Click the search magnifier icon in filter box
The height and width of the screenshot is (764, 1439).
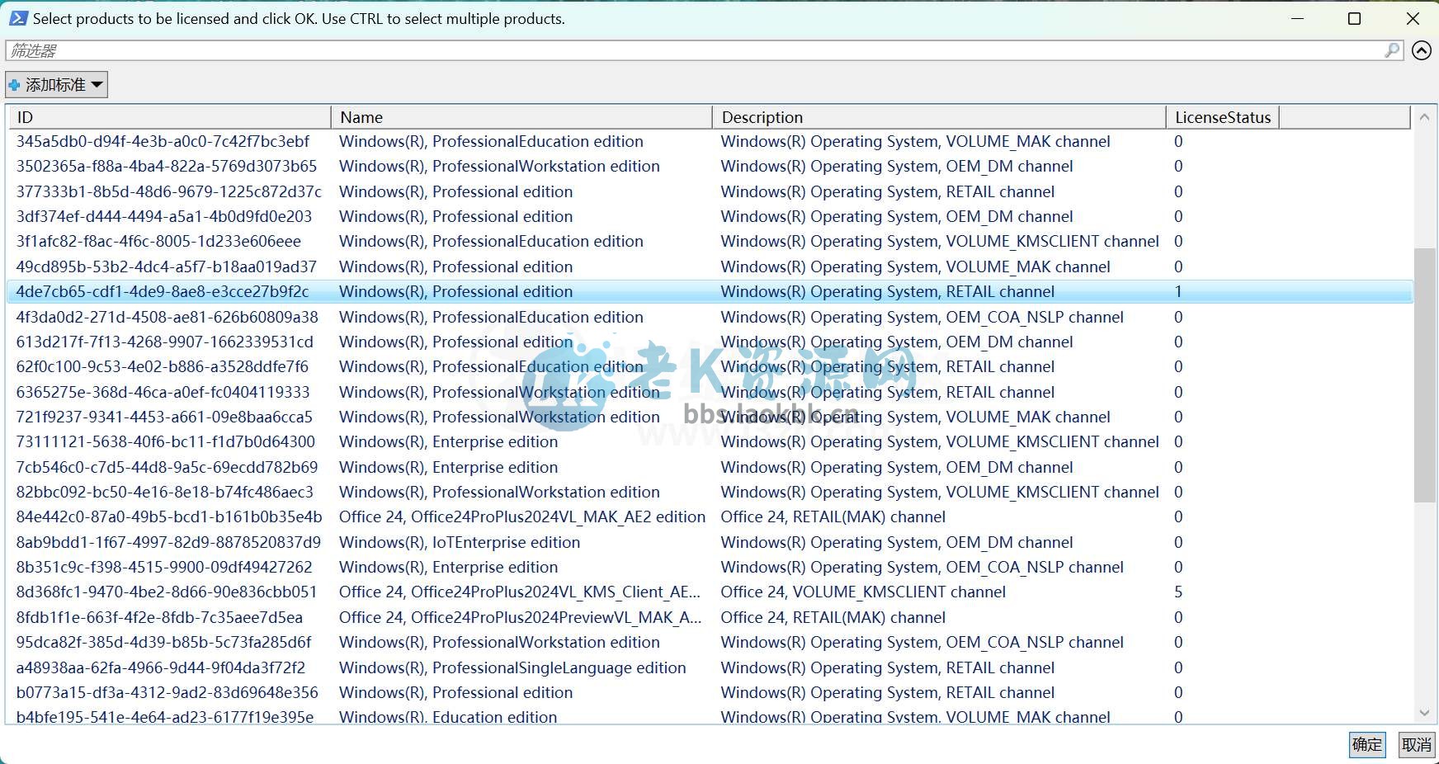(1392, 50)
